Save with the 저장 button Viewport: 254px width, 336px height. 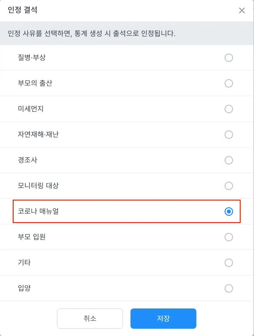point(163,318)
